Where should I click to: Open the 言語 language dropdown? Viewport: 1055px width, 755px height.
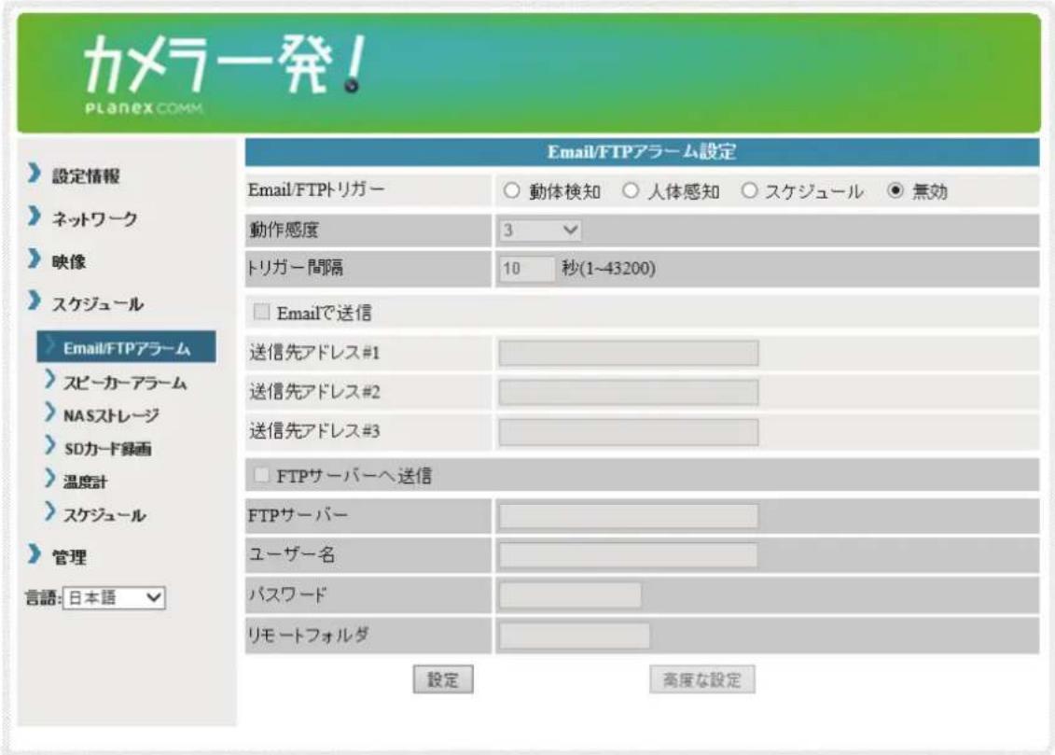tap(114, 597)
